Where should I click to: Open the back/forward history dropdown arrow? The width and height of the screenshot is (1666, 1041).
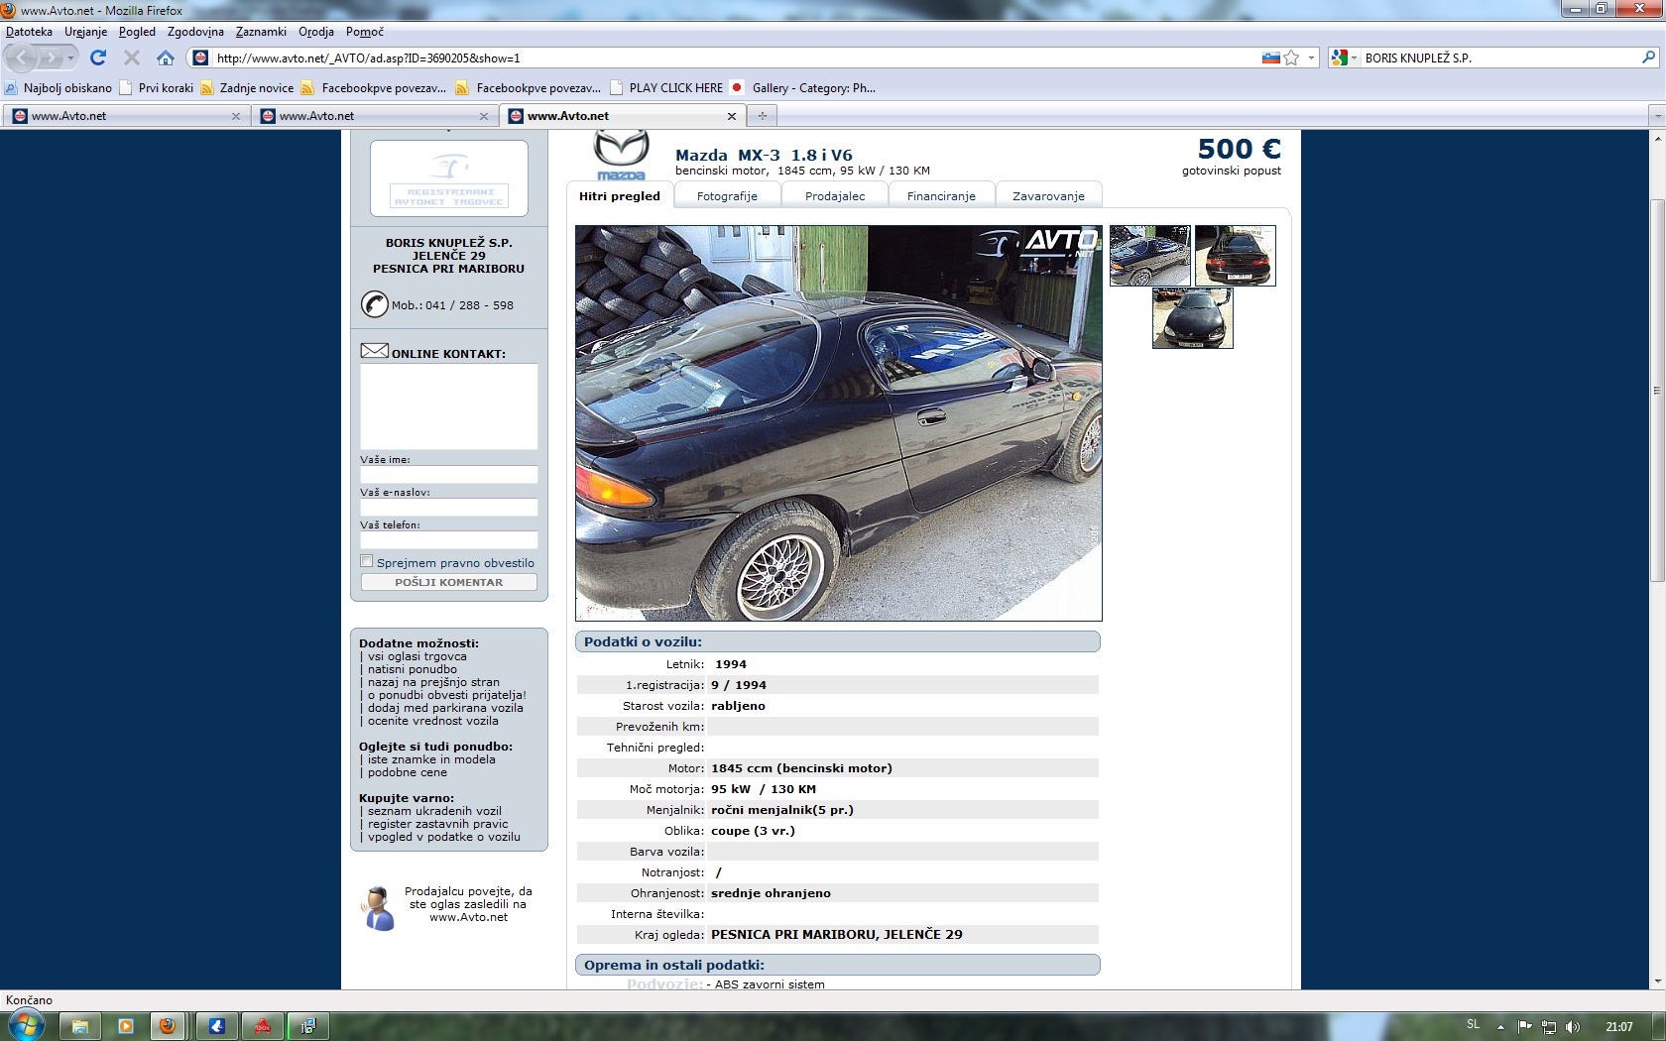pos(70,58)
